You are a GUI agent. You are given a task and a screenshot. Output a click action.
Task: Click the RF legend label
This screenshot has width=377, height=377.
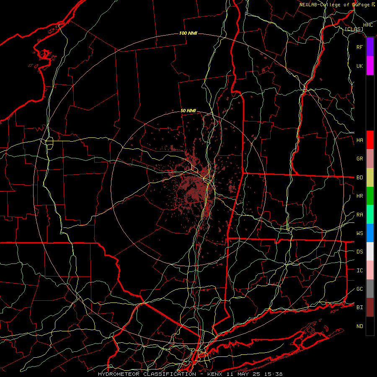(359, 47)
